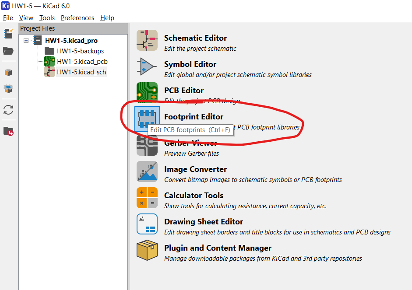
Task: Refresh the project tree with arrows icon
Action: (8, 110)
